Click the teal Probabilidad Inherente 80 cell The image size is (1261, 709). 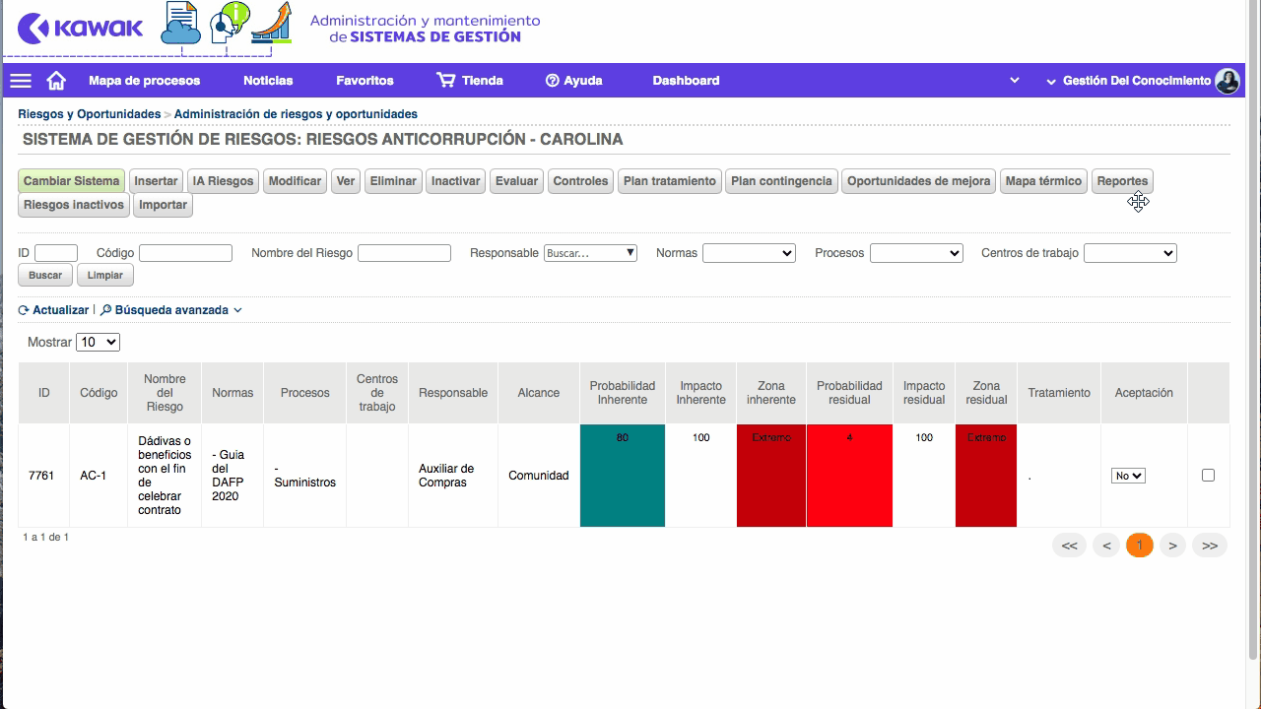coord(623,476)
